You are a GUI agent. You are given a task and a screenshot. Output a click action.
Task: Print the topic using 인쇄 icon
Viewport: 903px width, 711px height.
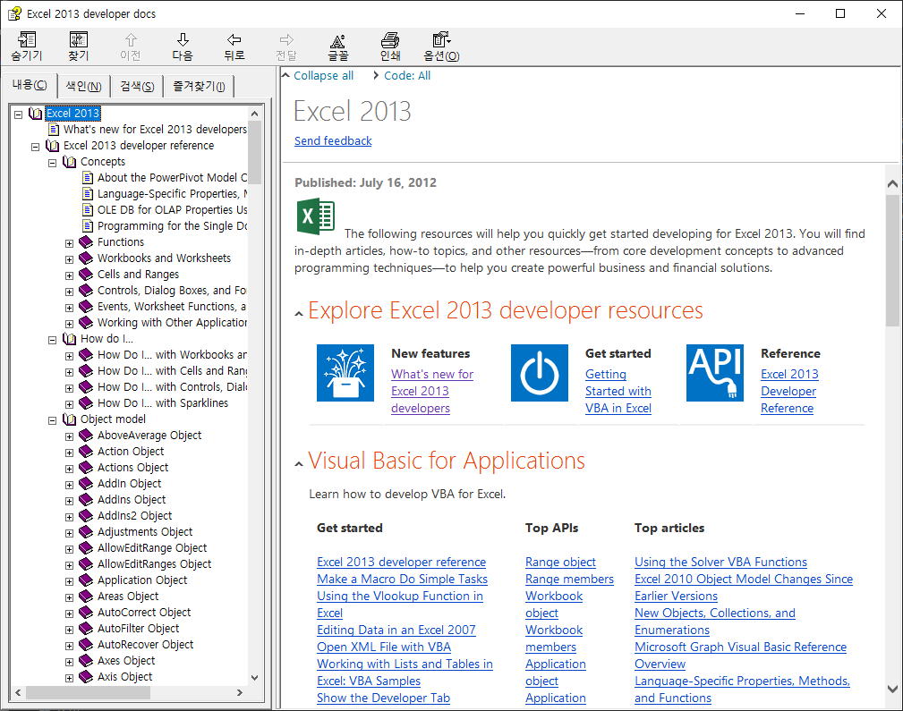coord(388,47)
